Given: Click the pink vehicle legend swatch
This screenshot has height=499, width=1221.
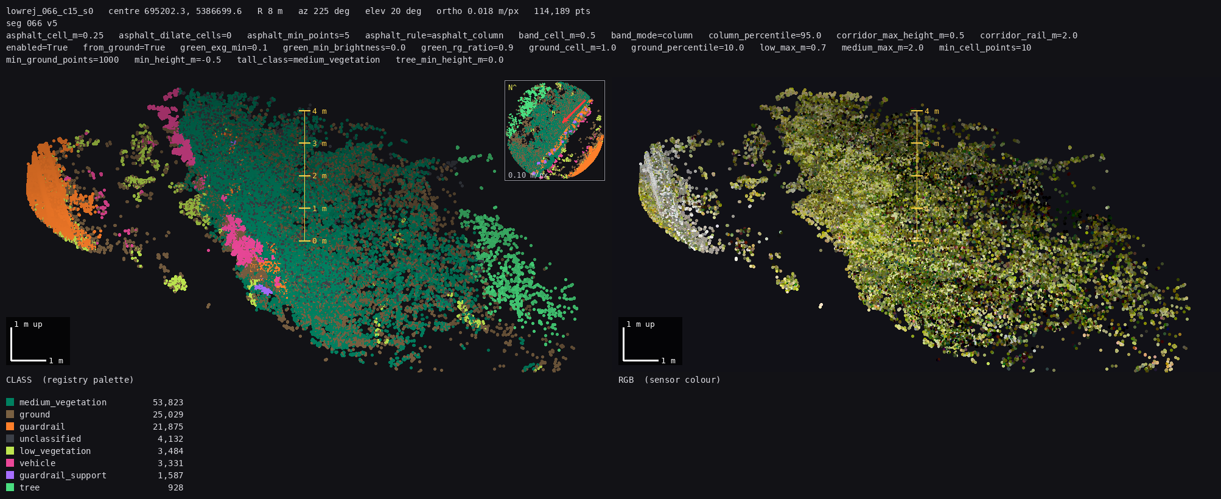Looking at the screenshot, I should [10, 463].
